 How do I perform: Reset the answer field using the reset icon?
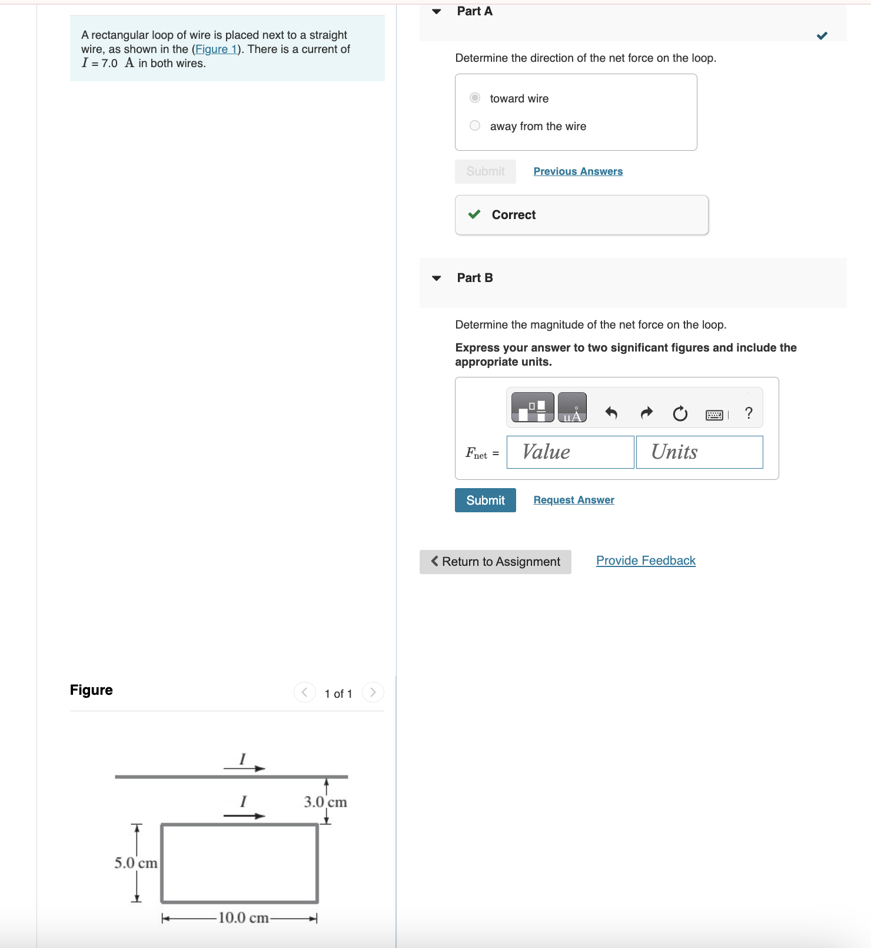pos(679,413)
